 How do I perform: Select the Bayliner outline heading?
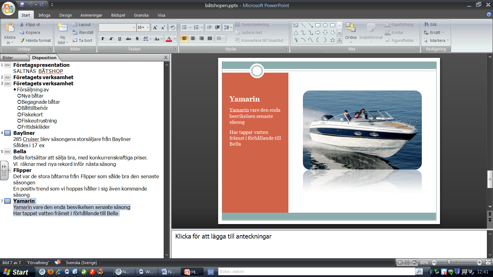tap(24, 133)
